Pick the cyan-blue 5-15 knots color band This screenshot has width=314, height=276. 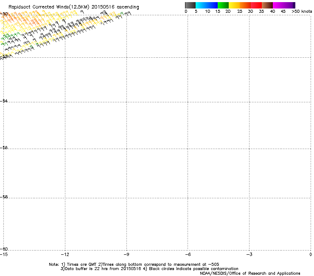(x=207, y=5)
